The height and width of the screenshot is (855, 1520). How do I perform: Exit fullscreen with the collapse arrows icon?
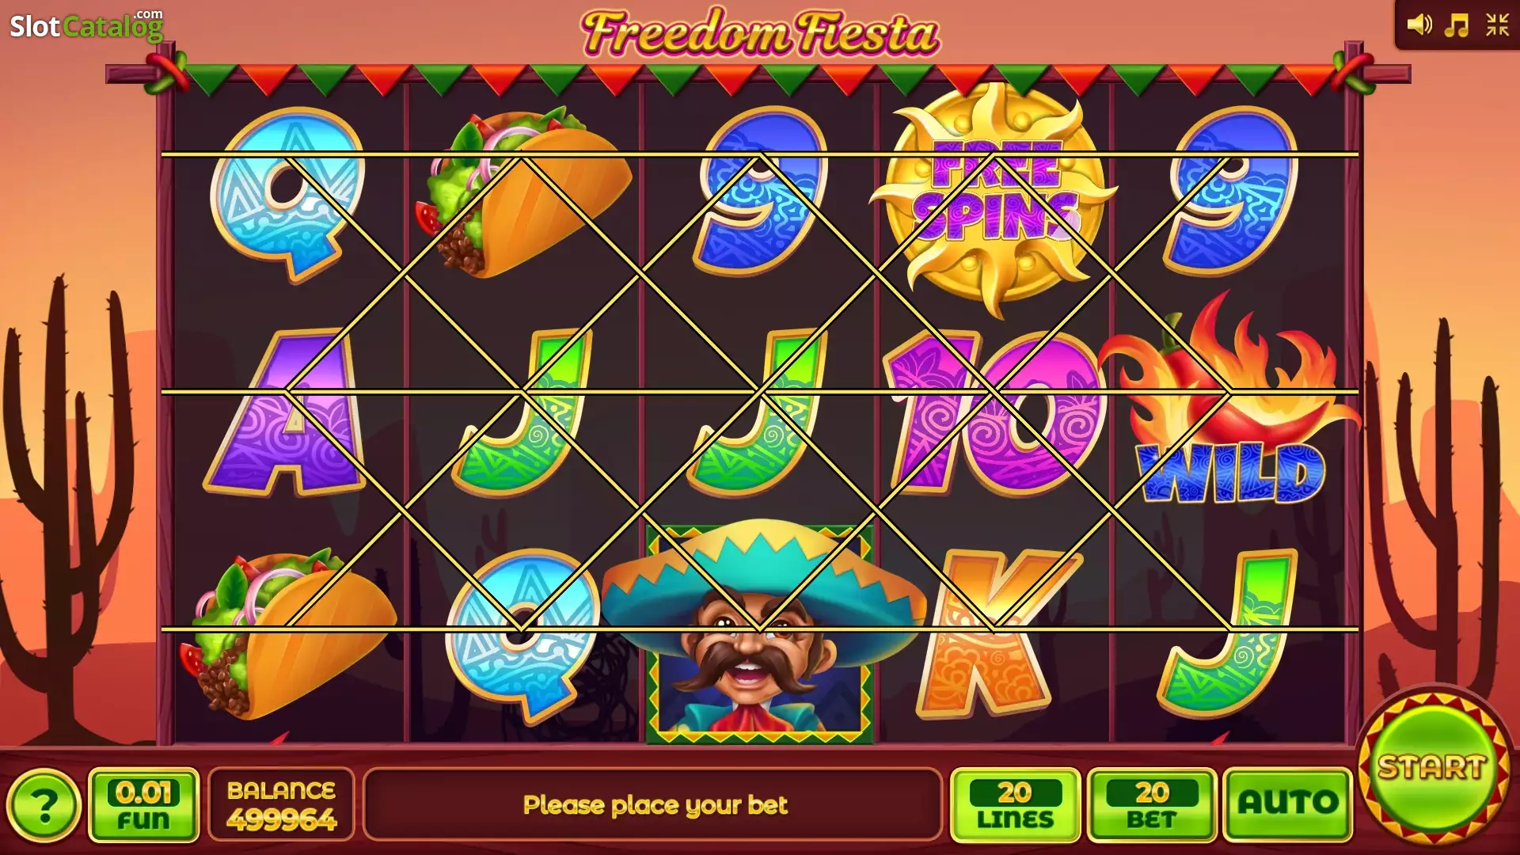pos(1497,25)
